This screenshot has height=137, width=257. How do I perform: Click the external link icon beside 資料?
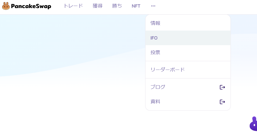coord(222,102)
